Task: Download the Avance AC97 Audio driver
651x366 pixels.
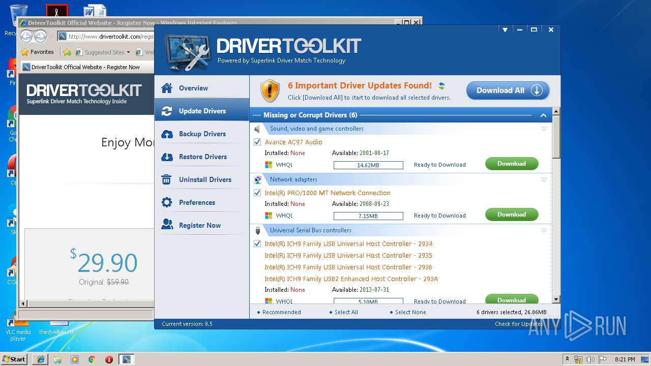Action: [512, 164]
